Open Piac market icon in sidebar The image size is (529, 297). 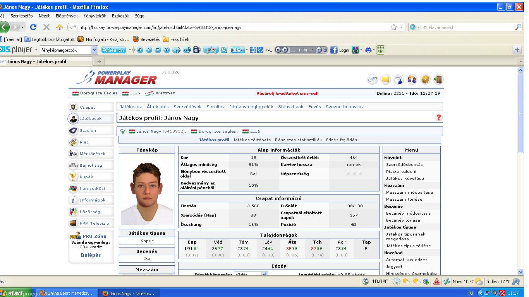[73, 142]
